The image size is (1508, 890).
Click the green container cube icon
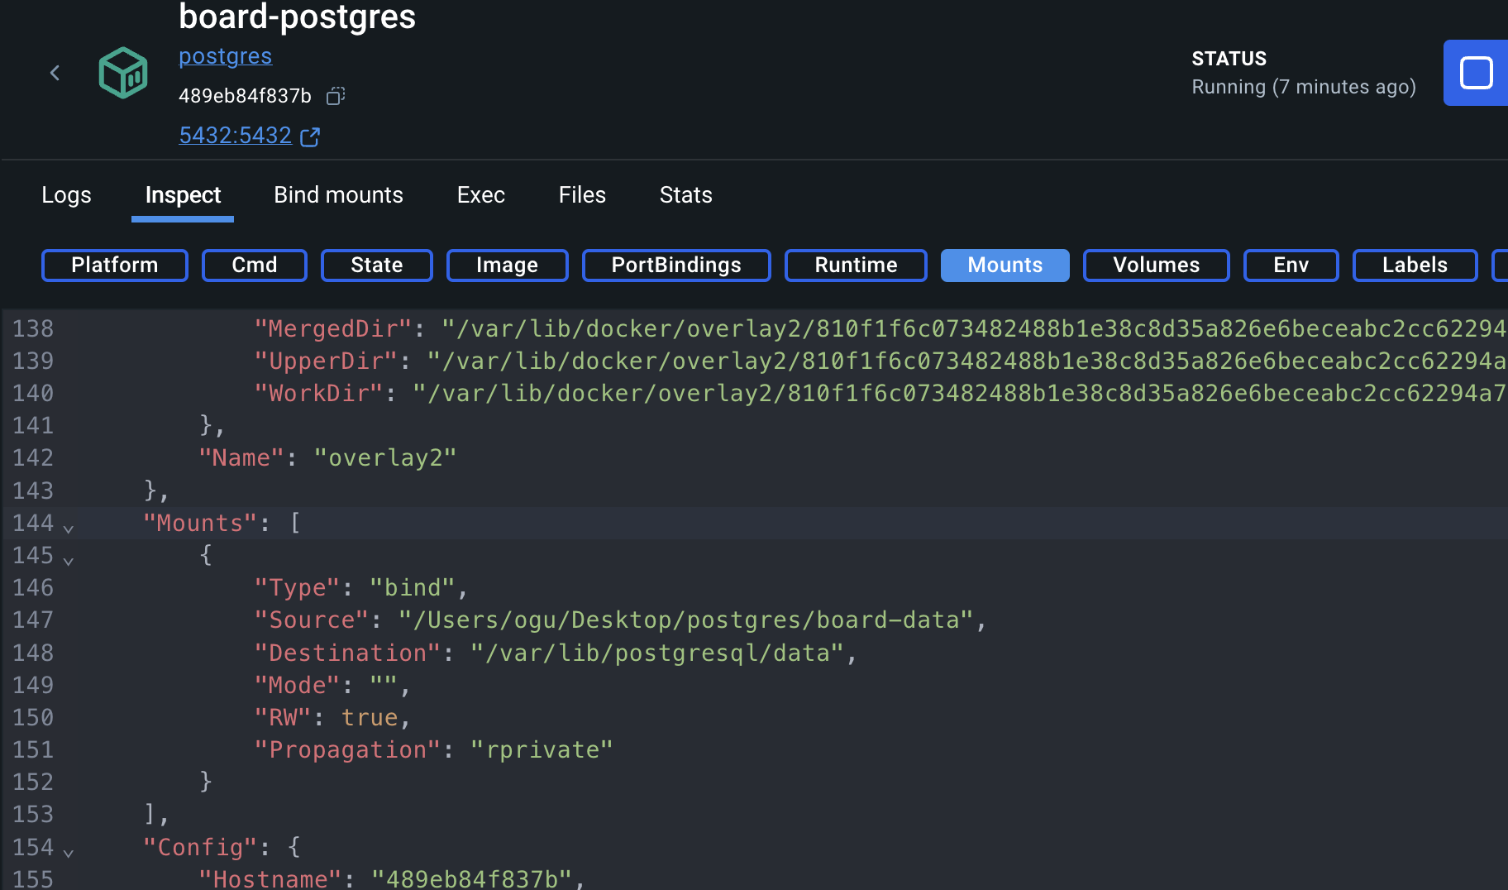click(x=123, y=73)
